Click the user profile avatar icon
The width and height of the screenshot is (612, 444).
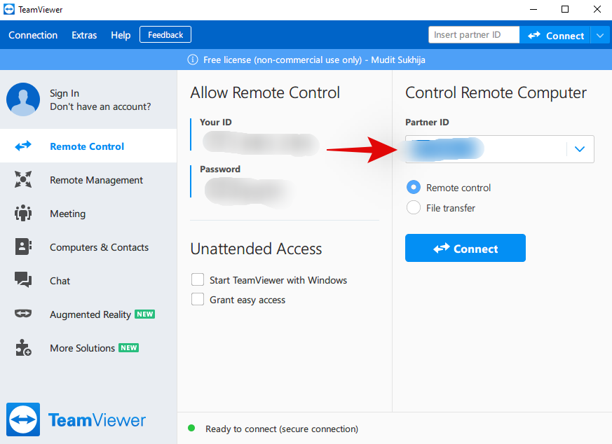tap(23, 99)
